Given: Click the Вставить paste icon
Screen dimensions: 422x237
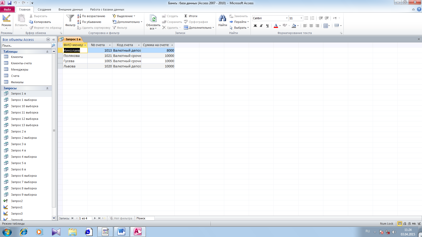Looking at the screenshot, I should 21,19.
